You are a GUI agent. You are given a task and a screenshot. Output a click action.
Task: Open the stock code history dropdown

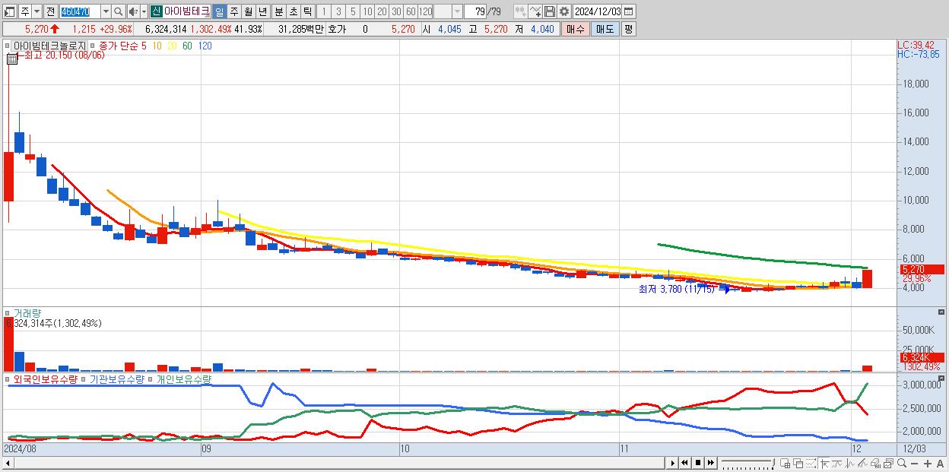pos(106,12)
